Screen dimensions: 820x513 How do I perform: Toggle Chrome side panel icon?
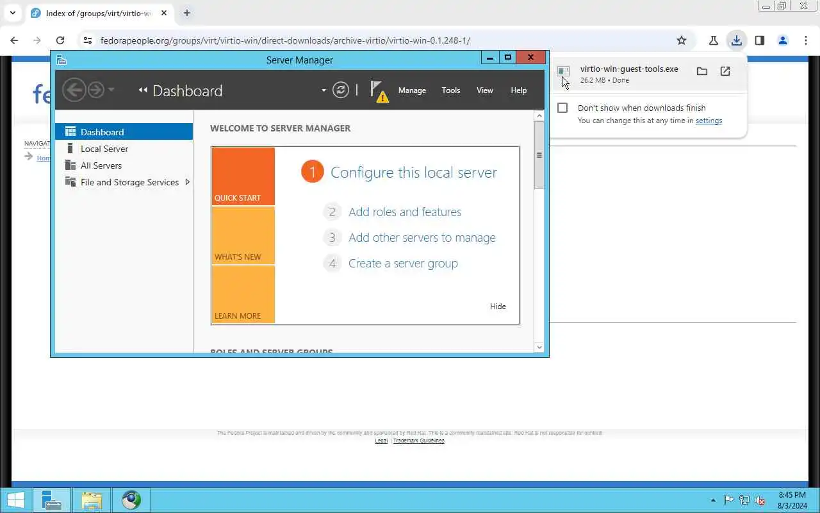click(760, 40)
